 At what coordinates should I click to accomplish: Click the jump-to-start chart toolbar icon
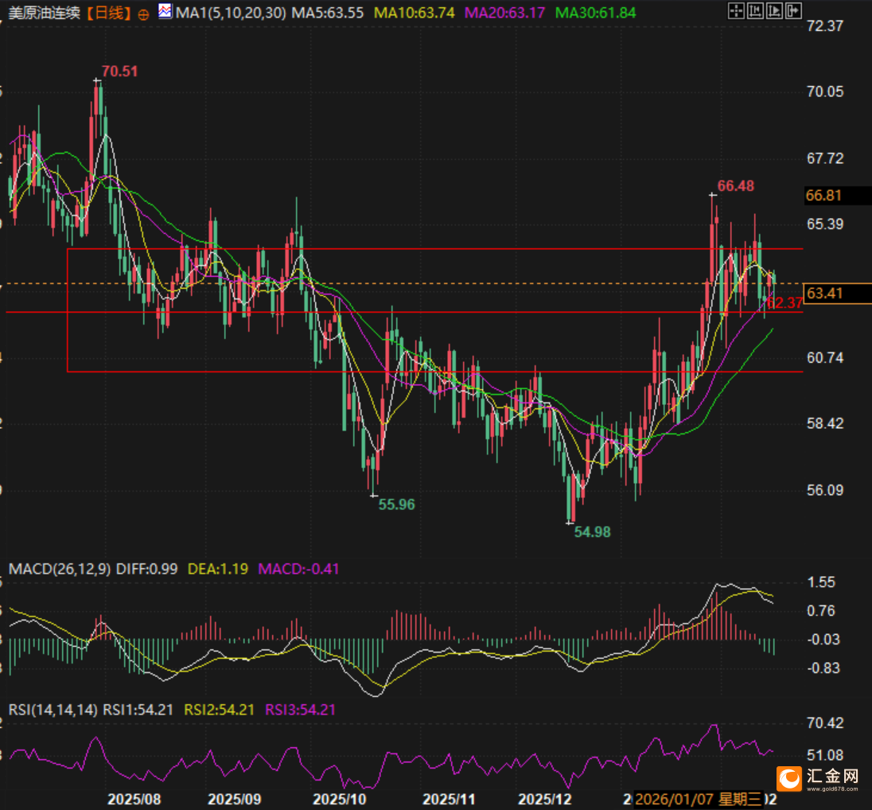754,11
